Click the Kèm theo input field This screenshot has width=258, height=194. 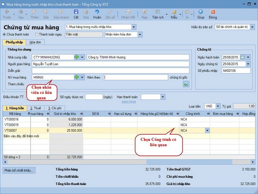tap(136, 77)
